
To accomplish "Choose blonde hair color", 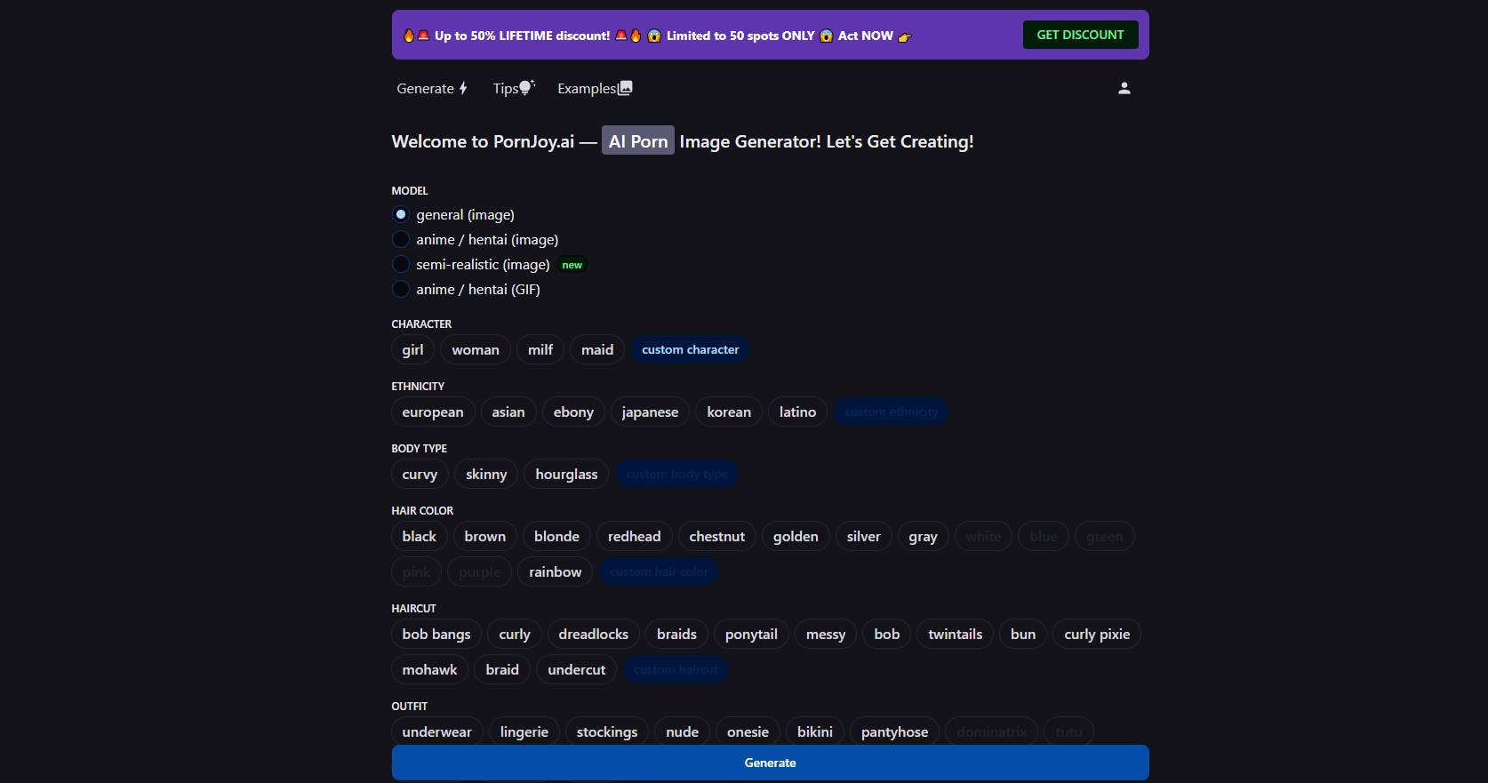I will [556, 536].
